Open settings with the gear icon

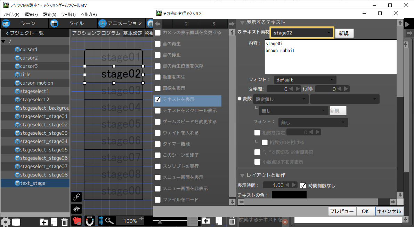pyautogui.click(x=5, y=222)
